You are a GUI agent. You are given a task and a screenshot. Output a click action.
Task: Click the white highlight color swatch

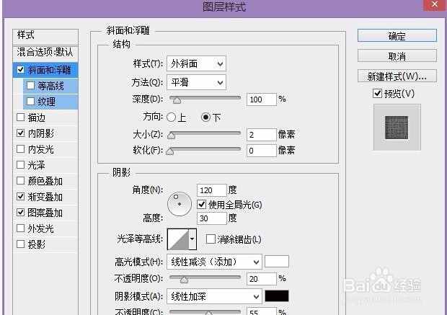[277, 262]
